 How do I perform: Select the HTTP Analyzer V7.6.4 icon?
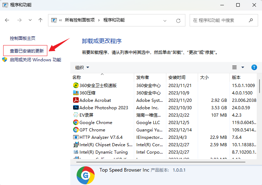tap(76, 137)
